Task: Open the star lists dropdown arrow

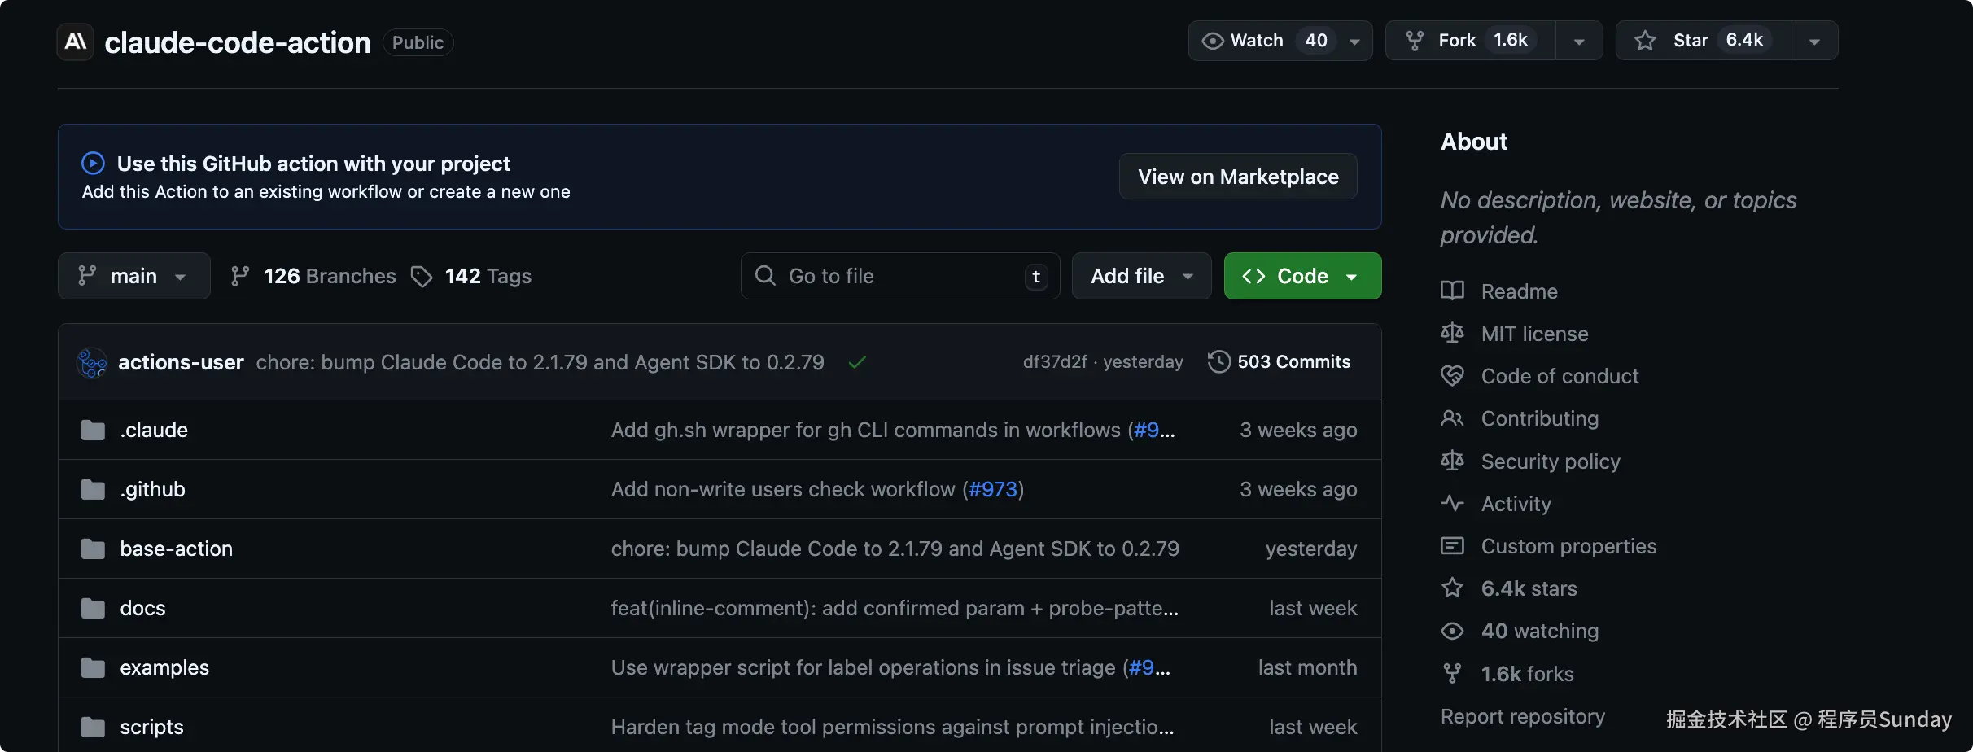Action: point(1814,42)
